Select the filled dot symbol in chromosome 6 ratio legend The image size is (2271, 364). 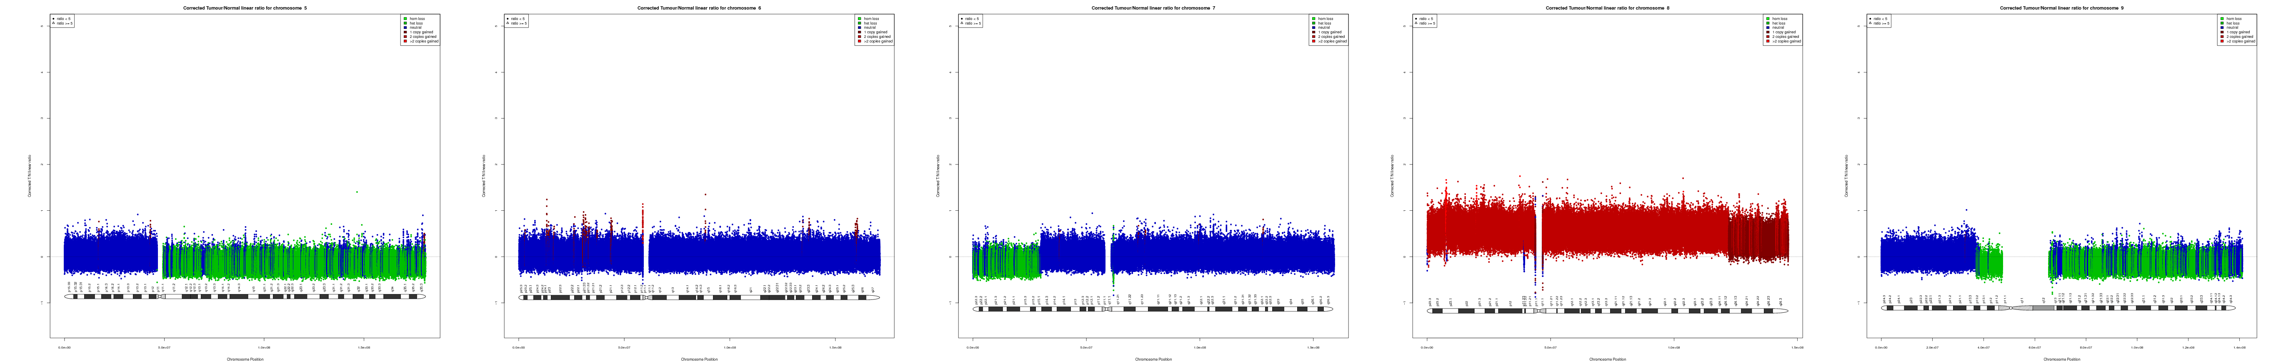tap(508, 18)
